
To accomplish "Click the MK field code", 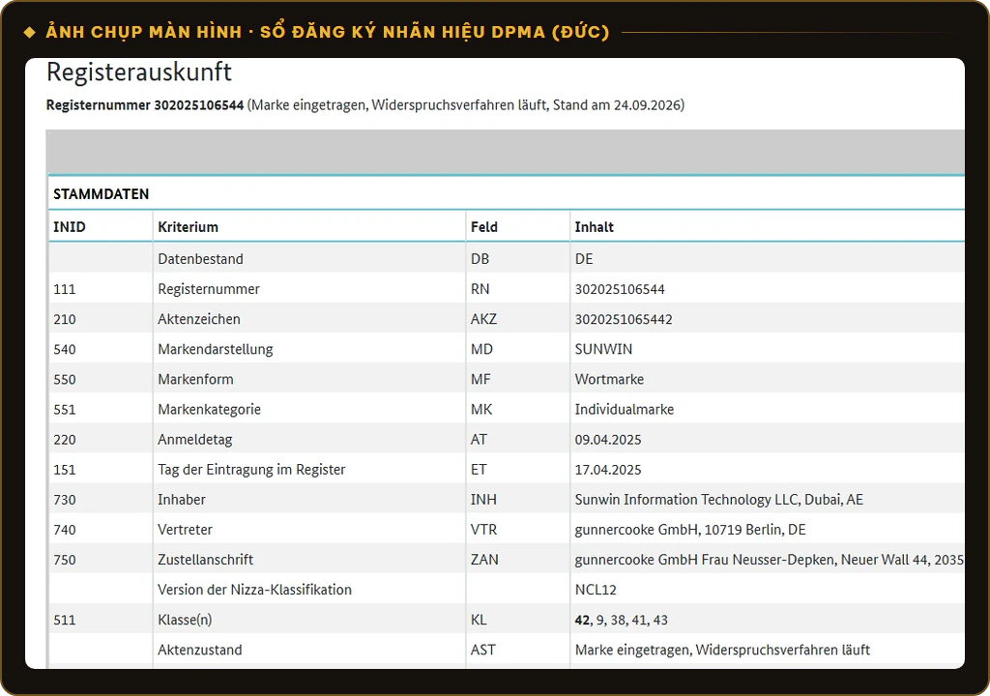I will pyautogui.click(x=481, y=409).
